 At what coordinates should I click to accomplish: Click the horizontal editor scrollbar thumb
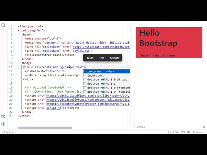click(x=45, y=128)
